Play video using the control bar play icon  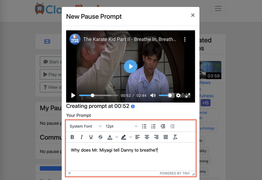point(73,95)
